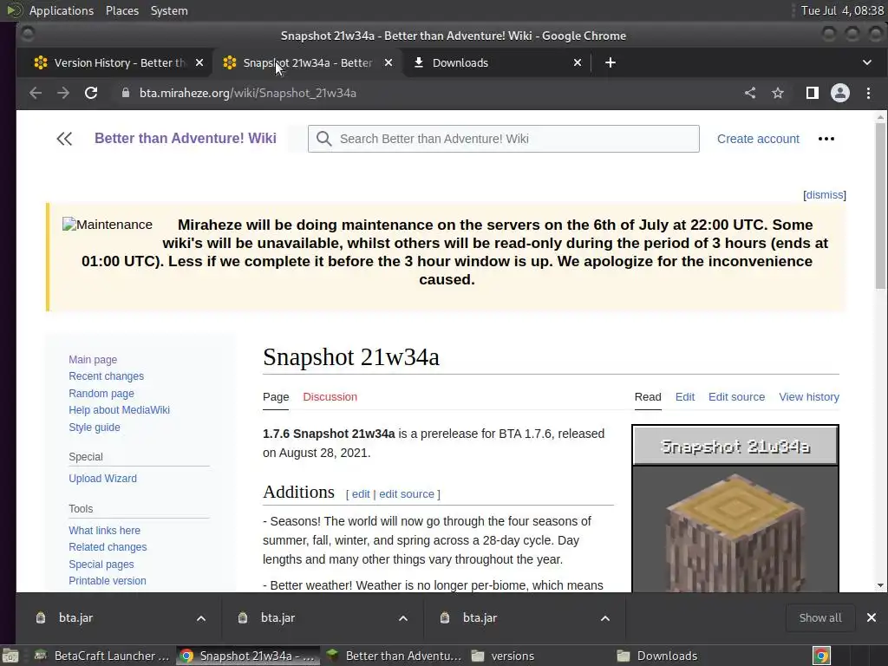Edit the Additions section

point(361,493)
